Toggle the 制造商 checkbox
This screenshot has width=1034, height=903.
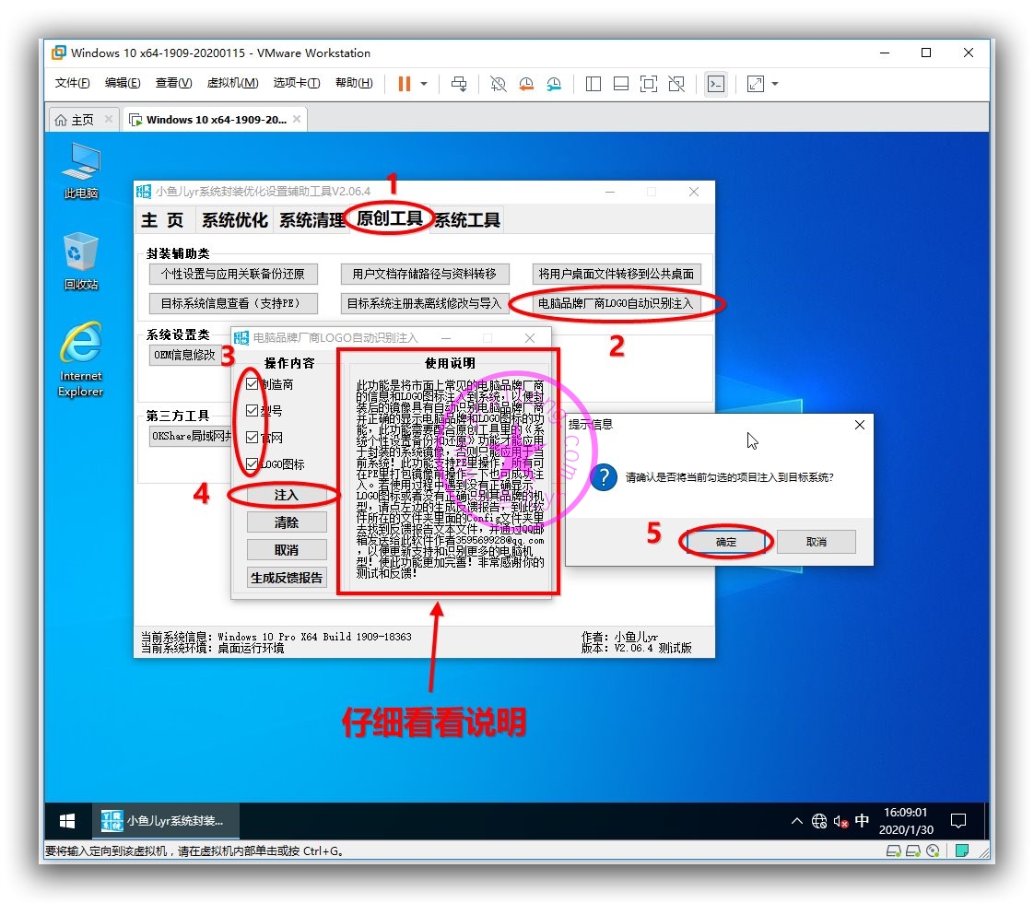pyautogui.click(x=252, y=383)
